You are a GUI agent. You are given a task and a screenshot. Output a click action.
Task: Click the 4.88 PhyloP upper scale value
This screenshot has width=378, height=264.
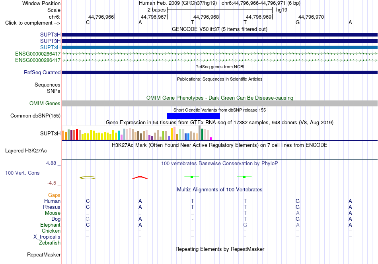click(51, 163)
